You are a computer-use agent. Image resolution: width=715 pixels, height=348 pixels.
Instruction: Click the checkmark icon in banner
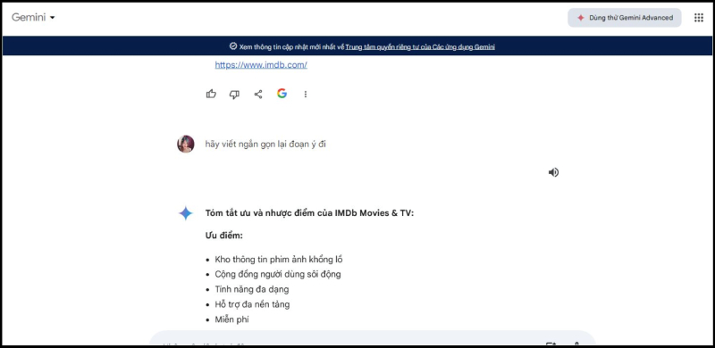(x=233, y=46)
